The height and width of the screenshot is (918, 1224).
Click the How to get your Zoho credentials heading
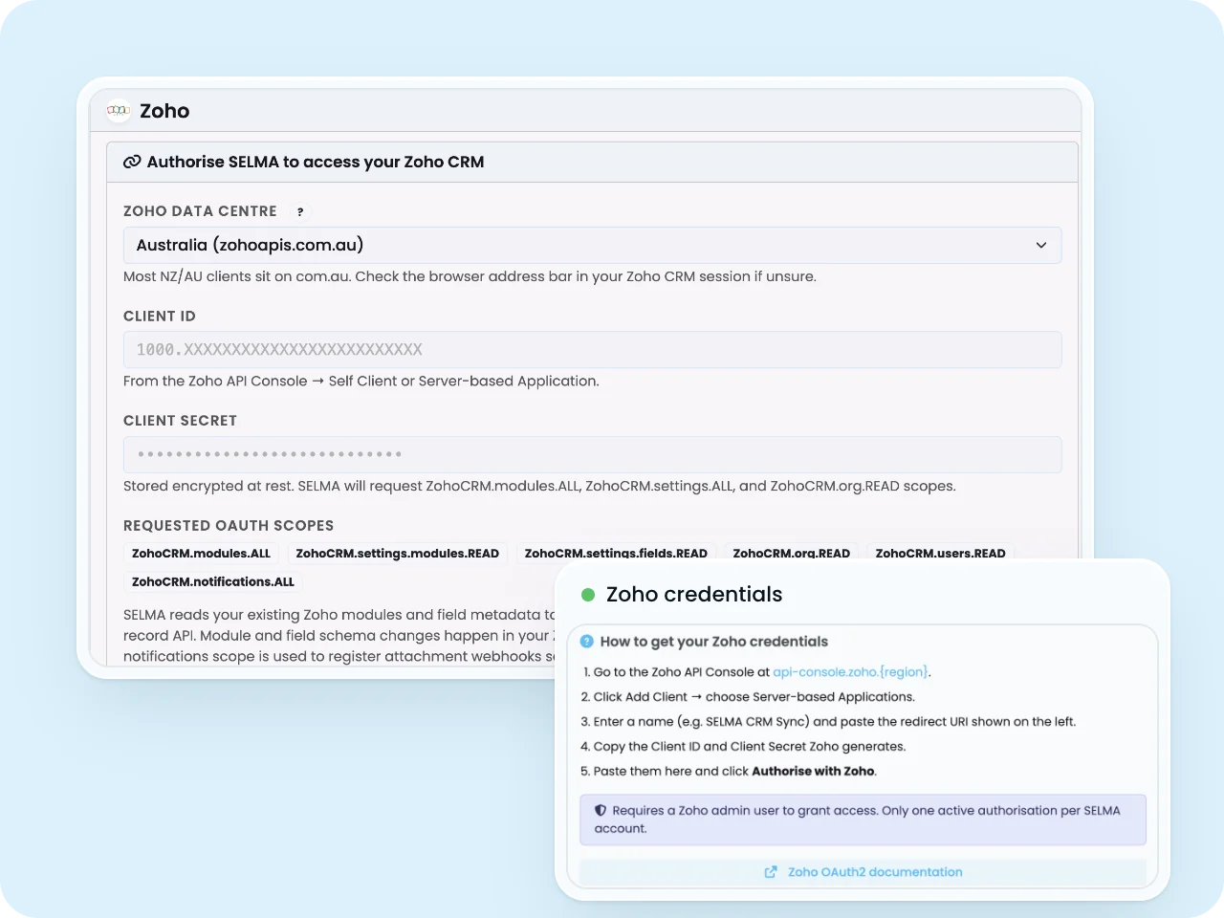pyautogui.click(x=714, y=642)
